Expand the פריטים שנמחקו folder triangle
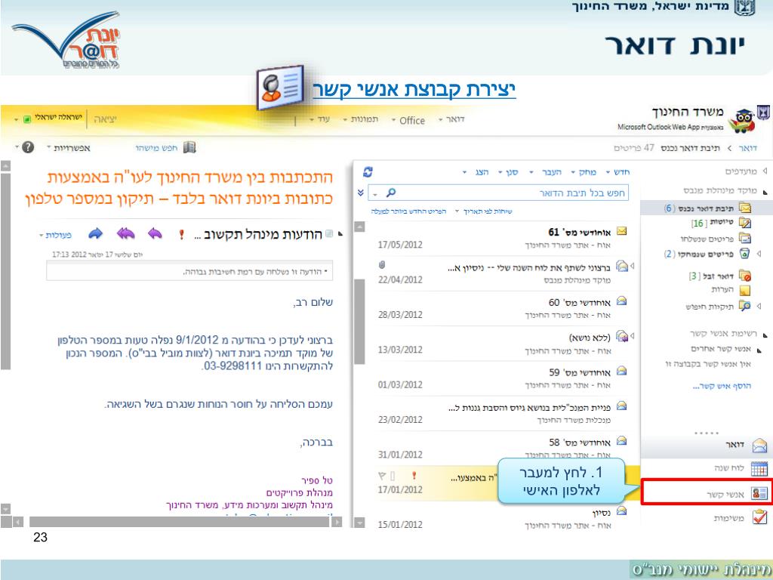Viewport: 773px width, 580px height. click(x=759, y=254)
